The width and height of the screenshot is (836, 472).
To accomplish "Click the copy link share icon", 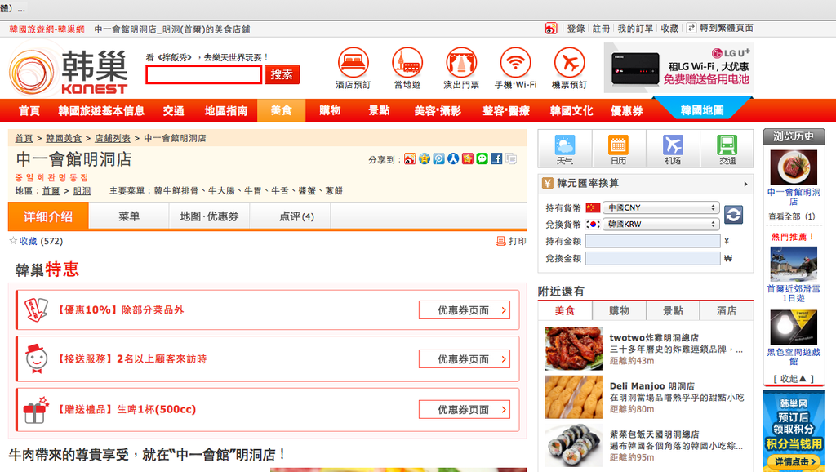I will pos(511,158).
